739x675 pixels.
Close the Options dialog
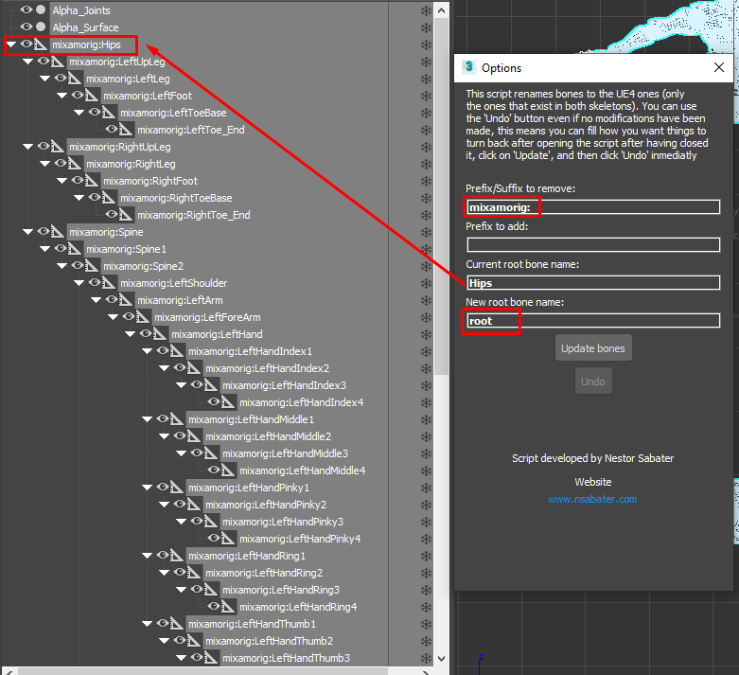pos(719,67)
